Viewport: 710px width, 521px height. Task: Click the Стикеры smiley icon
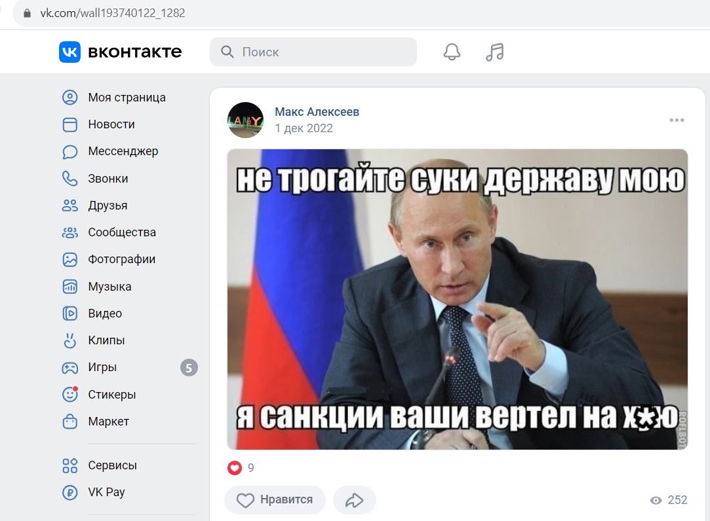pyautogui.click(x=69, y=395)
